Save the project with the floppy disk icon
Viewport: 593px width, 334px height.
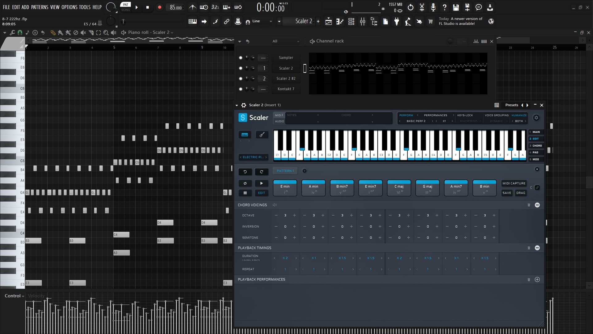[x=456, y=7]
